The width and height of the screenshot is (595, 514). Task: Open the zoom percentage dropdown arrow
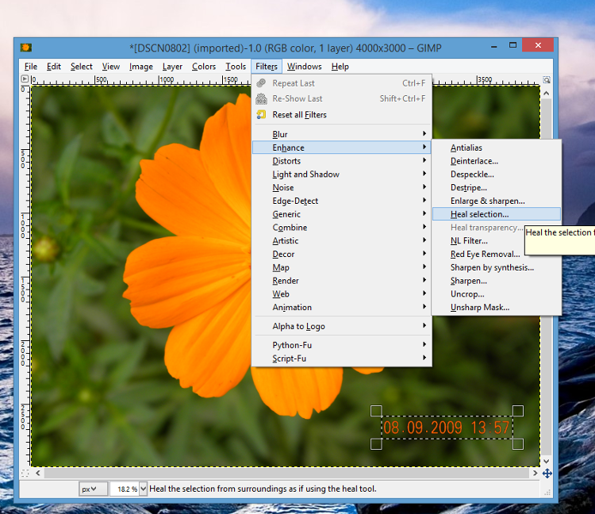(x=143, y=489)
